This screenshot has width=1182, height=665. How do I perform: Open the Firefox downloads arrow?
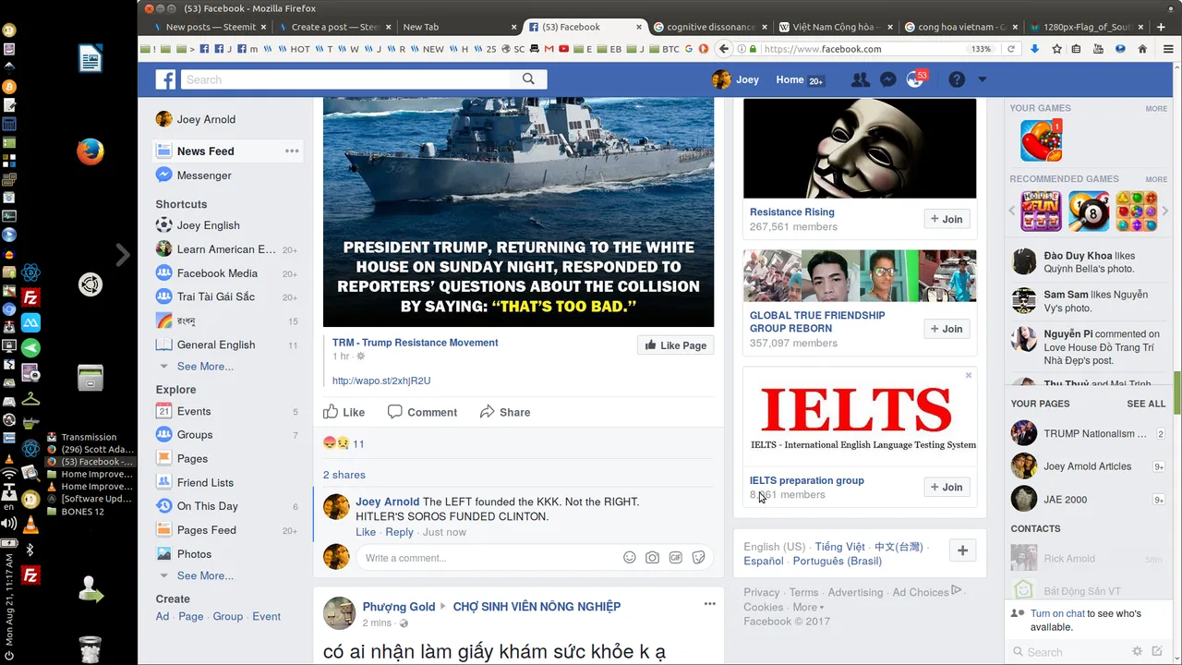point(1034,49)
